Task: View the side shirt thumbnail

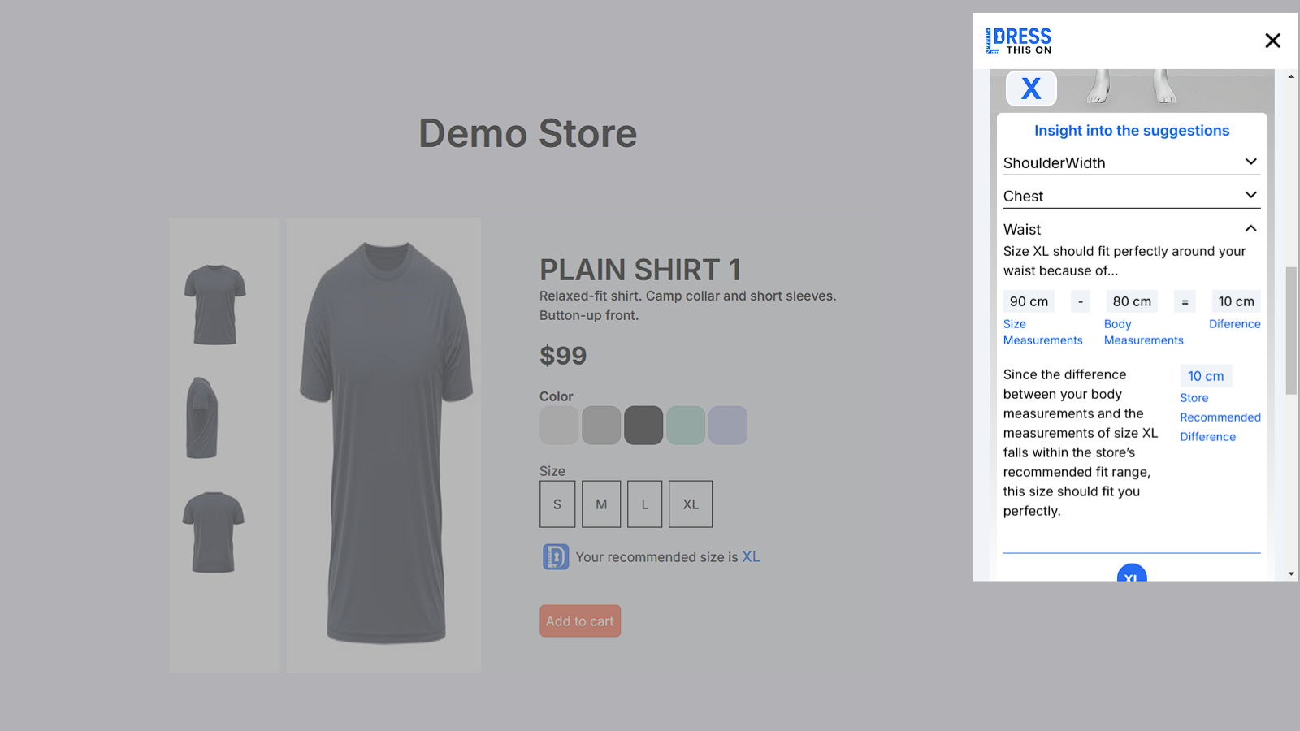Action: 202,417
